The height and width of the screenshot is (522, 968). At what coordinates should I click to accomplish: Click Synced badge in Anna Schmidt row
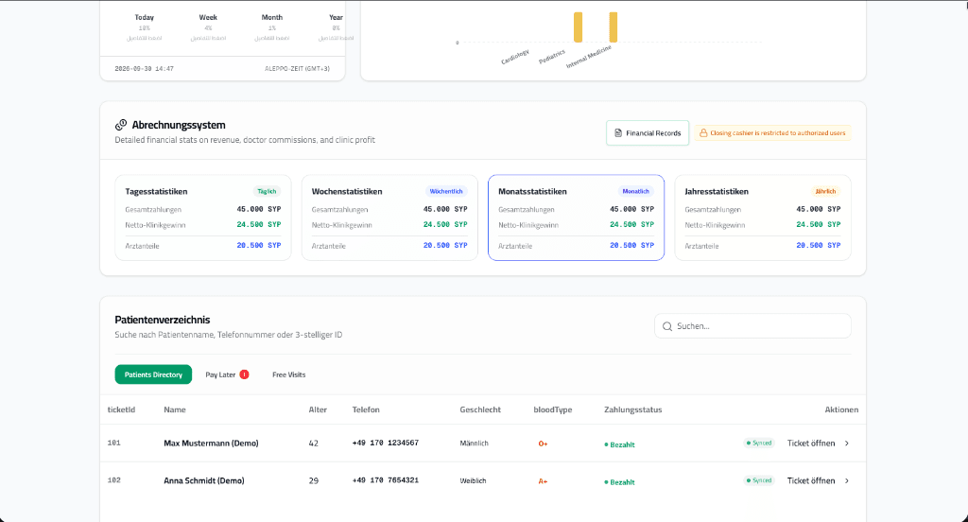click(759, 480)
